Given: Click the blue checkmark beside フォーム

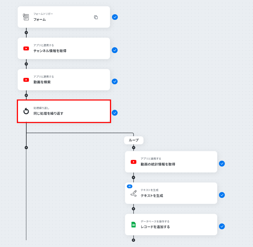Looking at the screenshot, I should point(115,17).
